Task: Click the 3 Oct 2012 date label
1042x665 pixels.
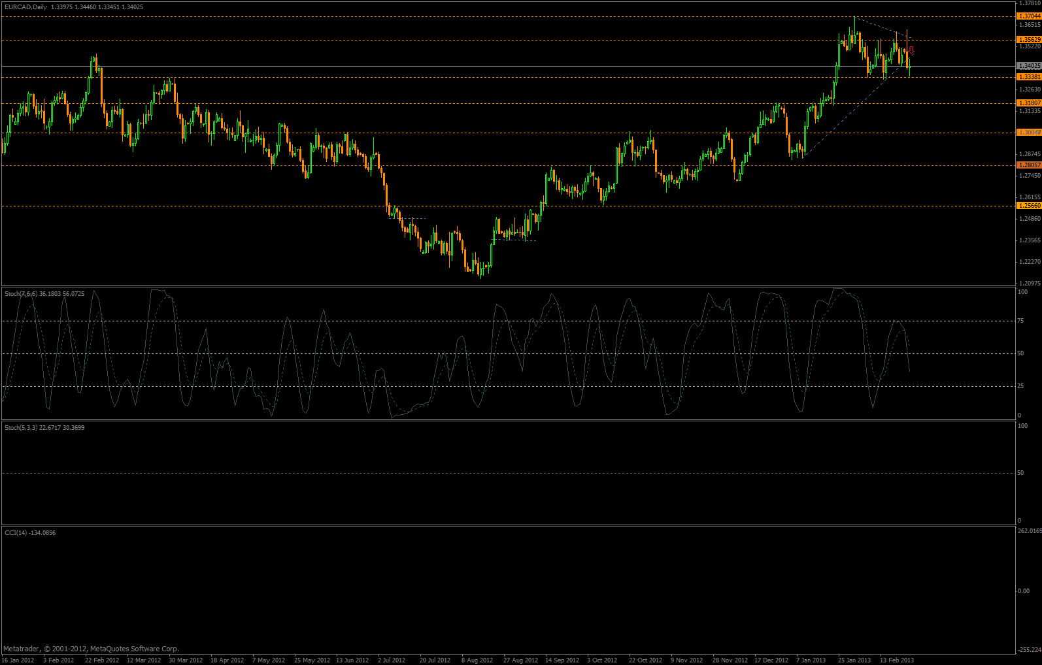Action: 602,660
